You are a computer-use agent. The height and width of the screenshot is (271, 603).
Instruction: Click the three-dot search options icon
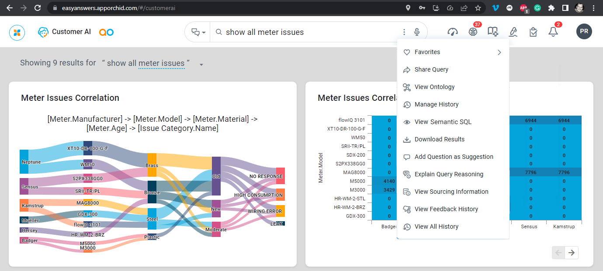click(x=404, y=32)
